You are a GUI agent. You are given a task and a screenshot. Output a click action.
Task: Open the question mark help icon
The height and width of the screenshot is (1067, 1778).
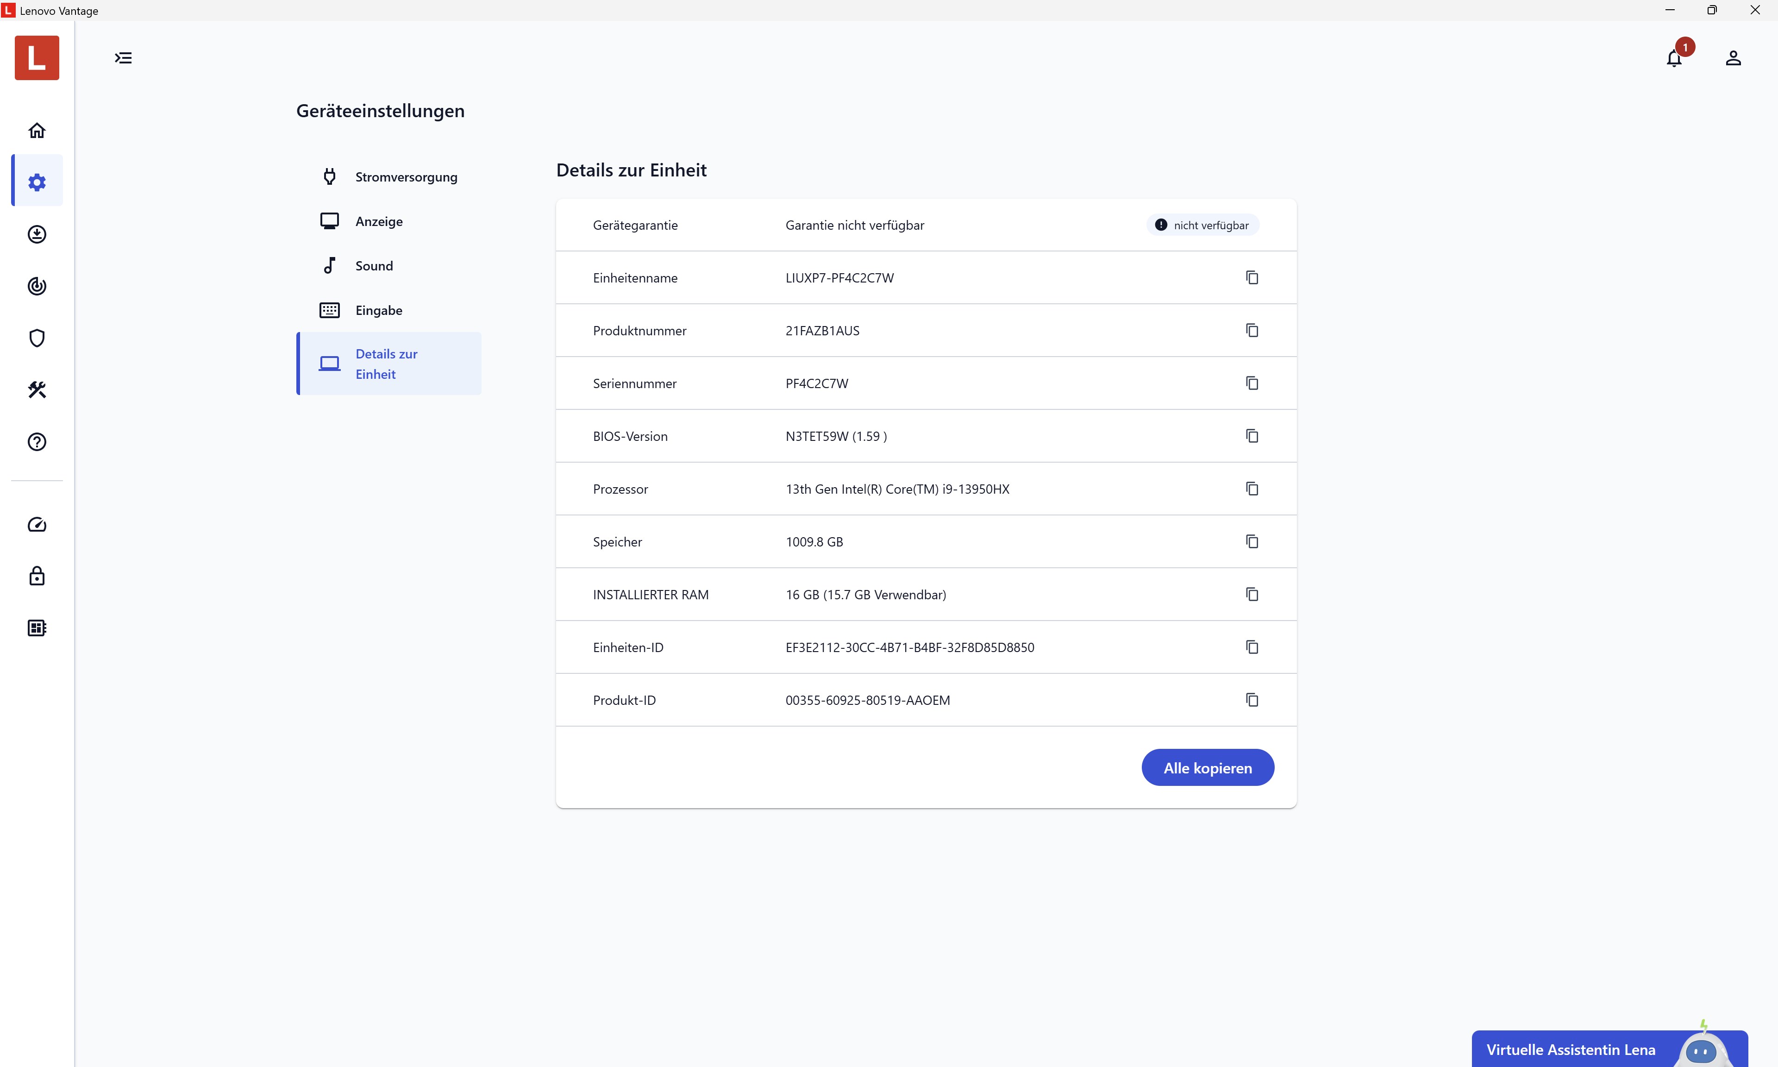coord(37,441)
